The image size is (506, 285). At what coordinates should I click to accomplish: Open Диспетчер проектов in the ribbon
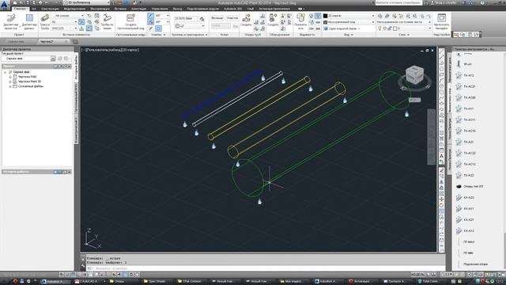[x=11, y=22]
